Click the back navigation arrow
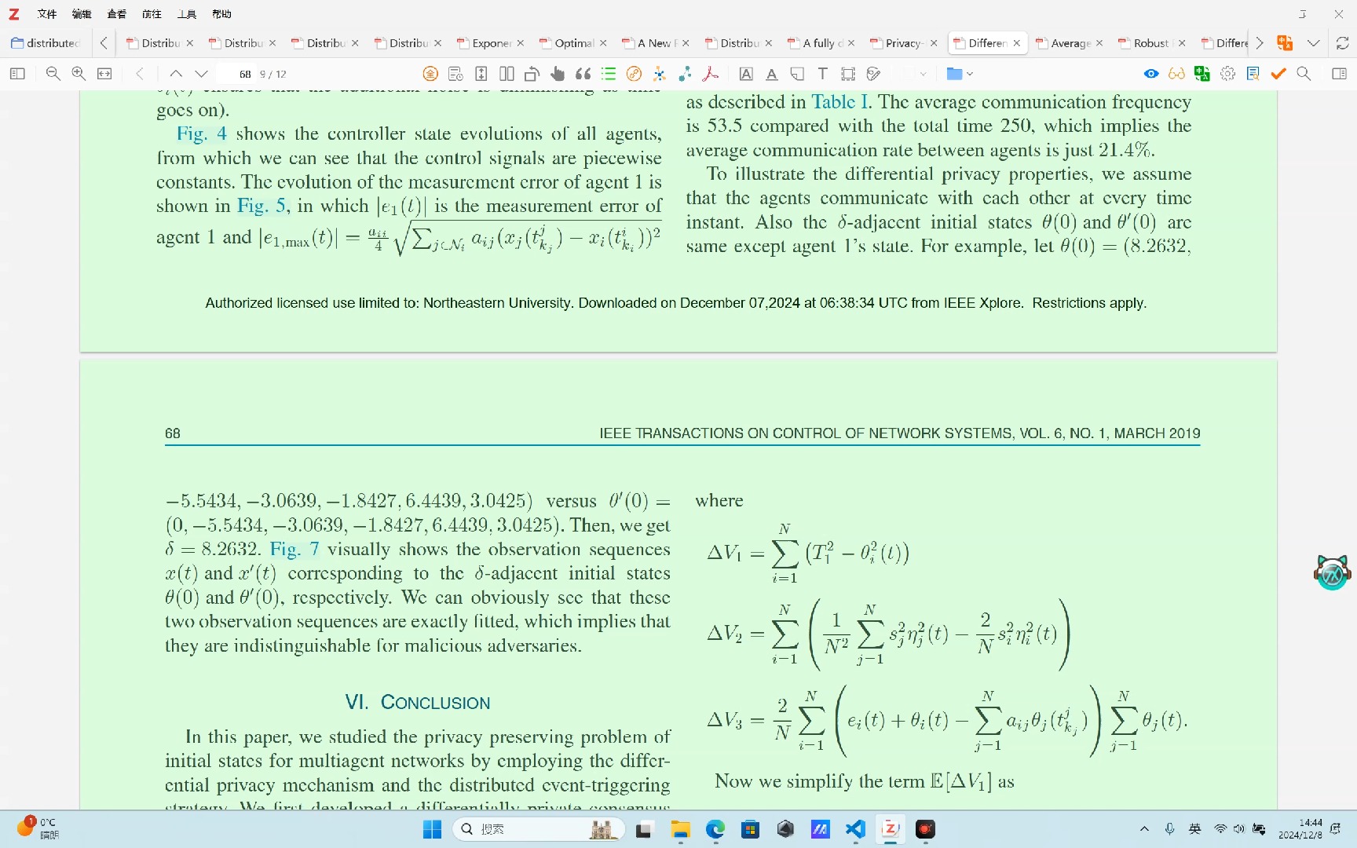The width and height of the screenshot is (1357, 848). coord(140,73)
